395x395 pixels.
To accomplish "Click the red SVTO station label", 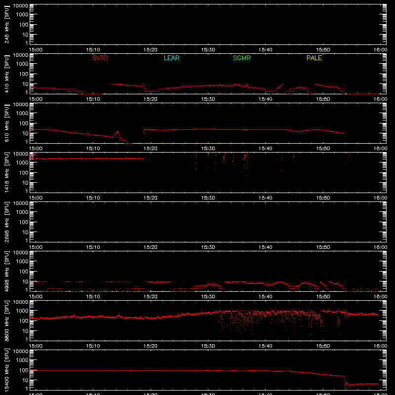I will pyautogui.click(x=100, y=58).
